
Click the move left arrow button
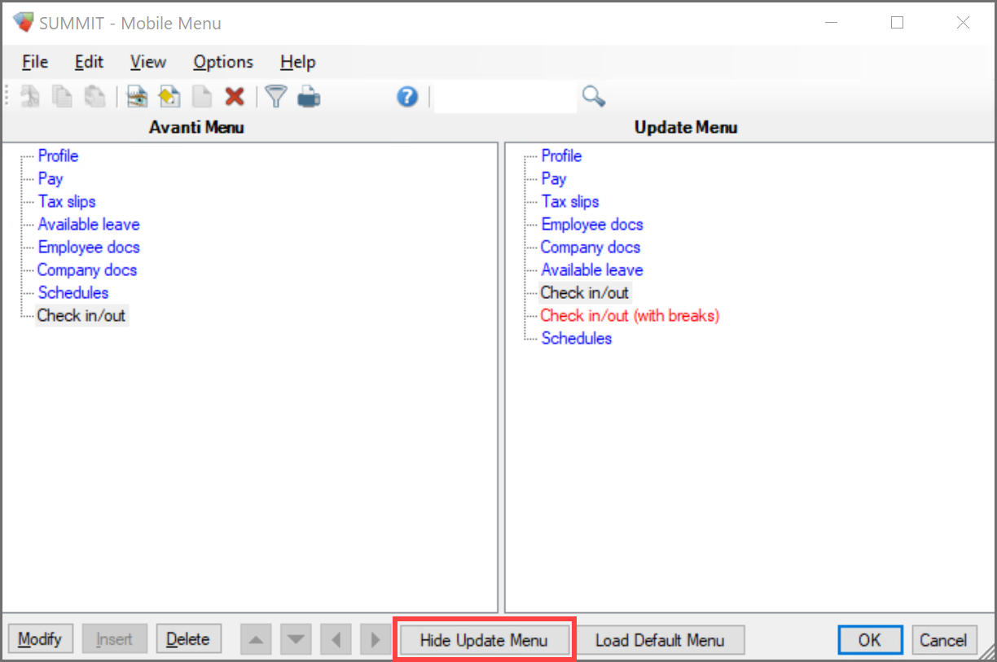click(336, 639)
